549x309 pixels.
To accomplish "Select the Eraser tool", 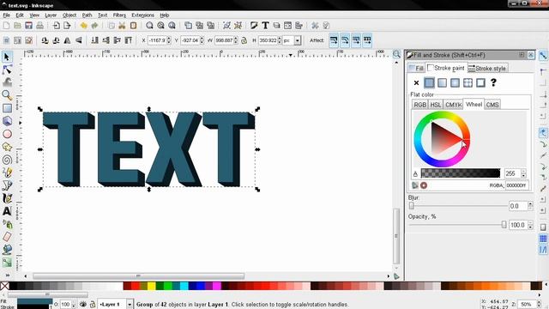I will [7, 237].
